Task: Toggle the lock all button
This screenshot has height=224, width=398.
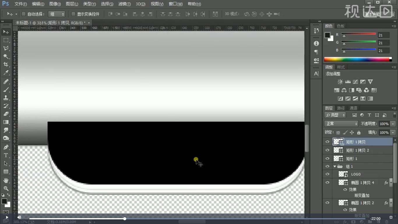Action: tap(359, 132)
